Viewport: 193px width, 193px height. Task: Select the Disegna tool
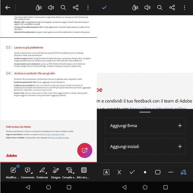coord(56,172)
